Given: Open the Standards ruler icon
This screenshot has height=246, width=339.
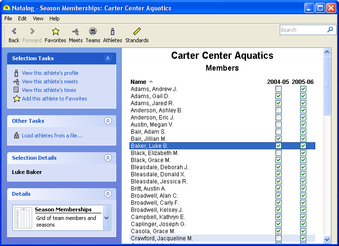Looking at the screenshot, I should coord(137,32).
